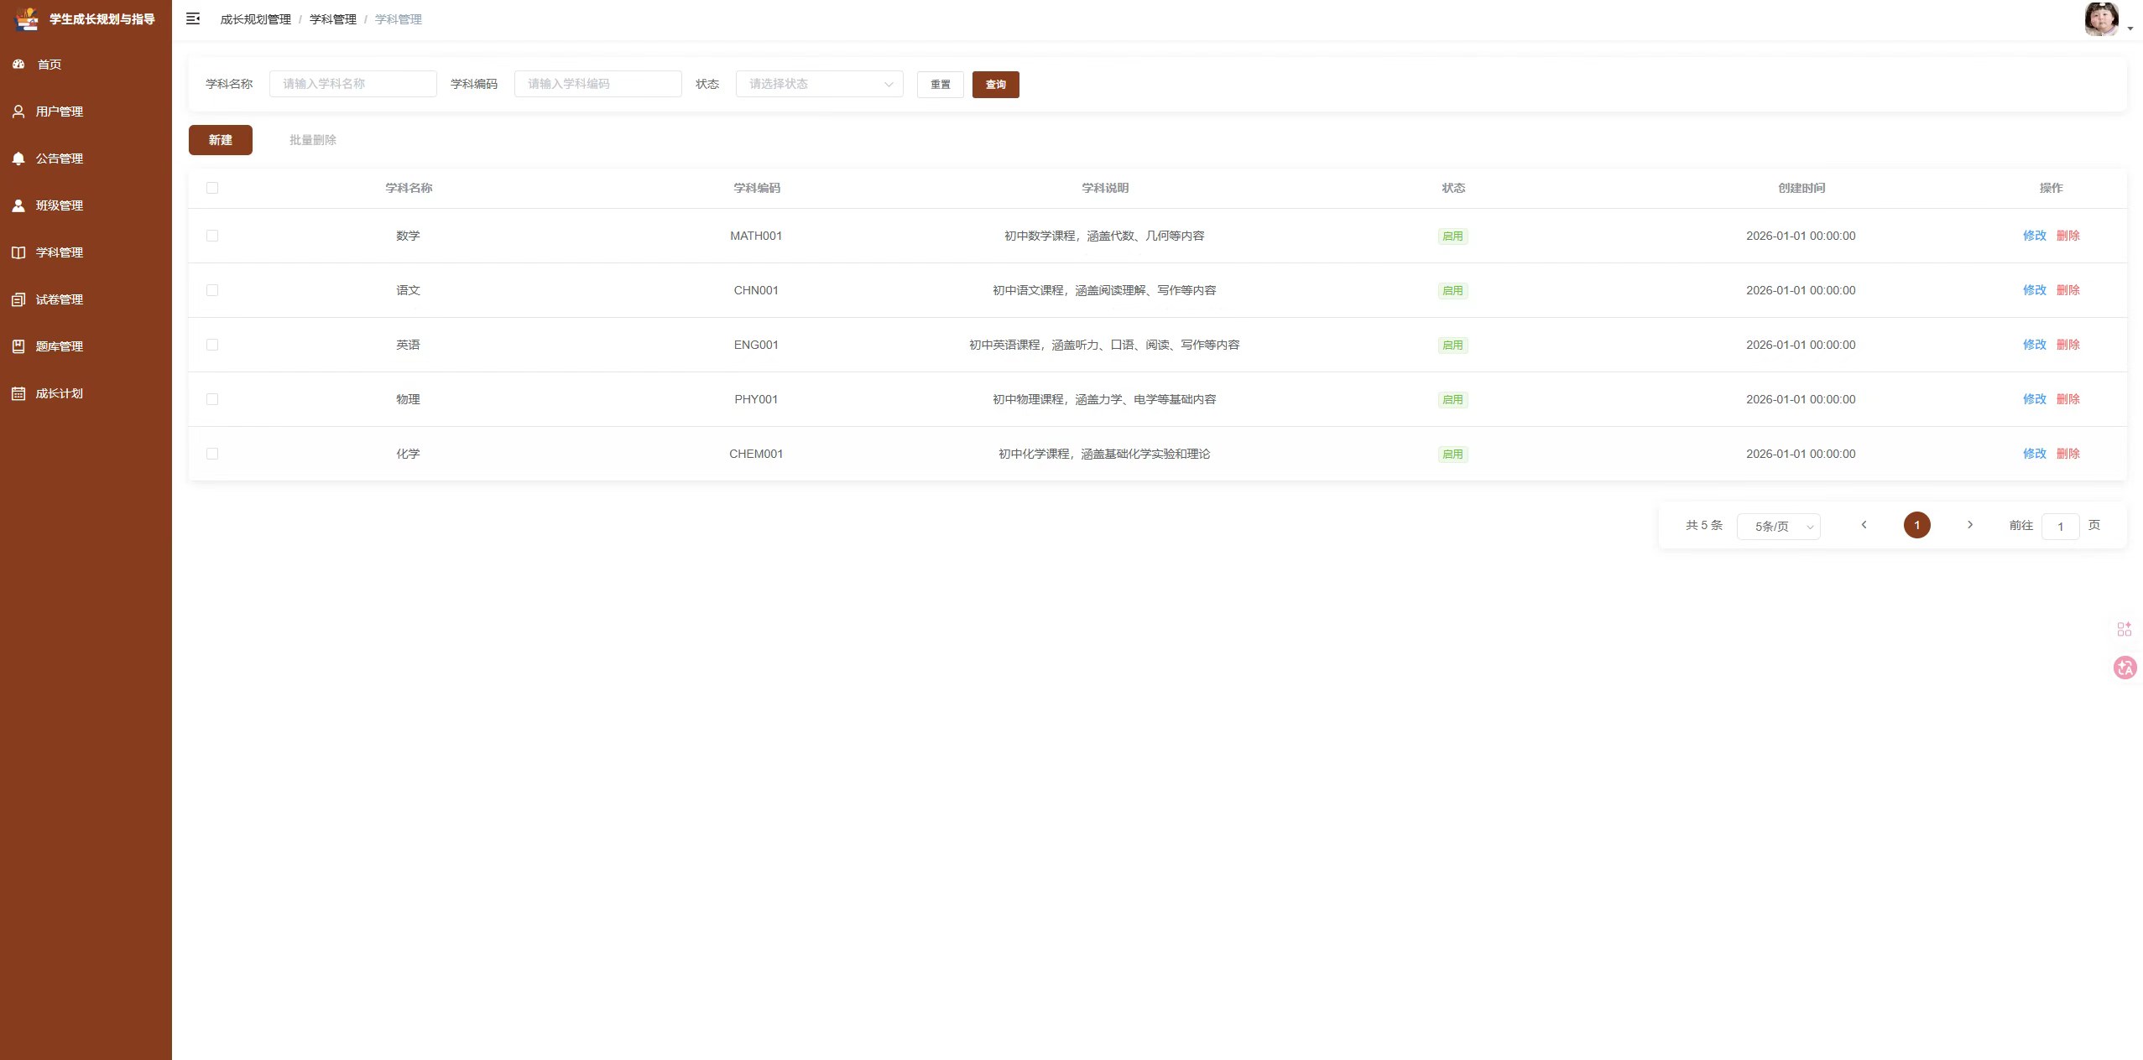This screenshot has height=1060, width=2143.
Task: Check the 英语 row checkbox
Action: [212, 345]
